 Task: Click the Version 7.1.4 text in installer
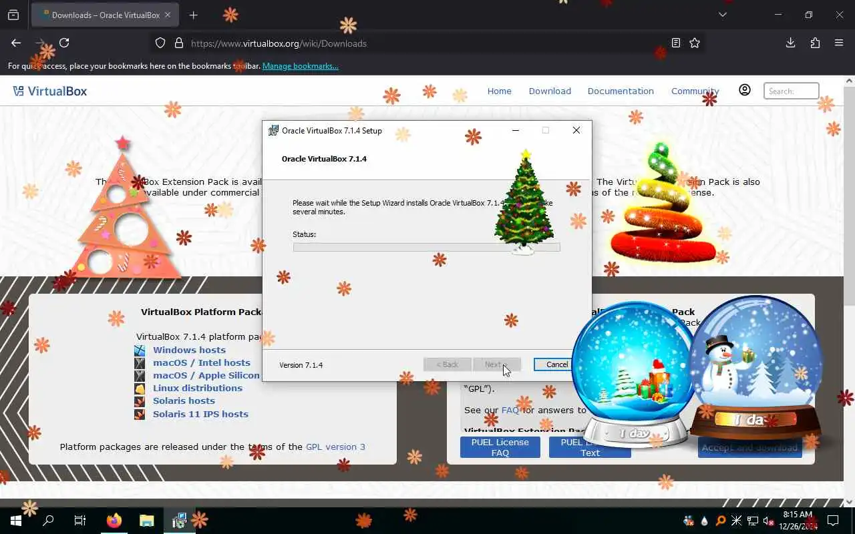[301, 365]
